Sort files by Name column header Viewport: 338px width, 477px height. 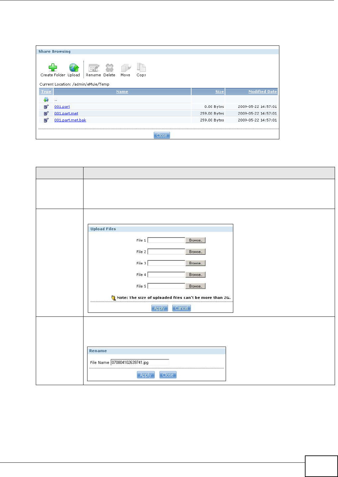click(x=122, y=92)
